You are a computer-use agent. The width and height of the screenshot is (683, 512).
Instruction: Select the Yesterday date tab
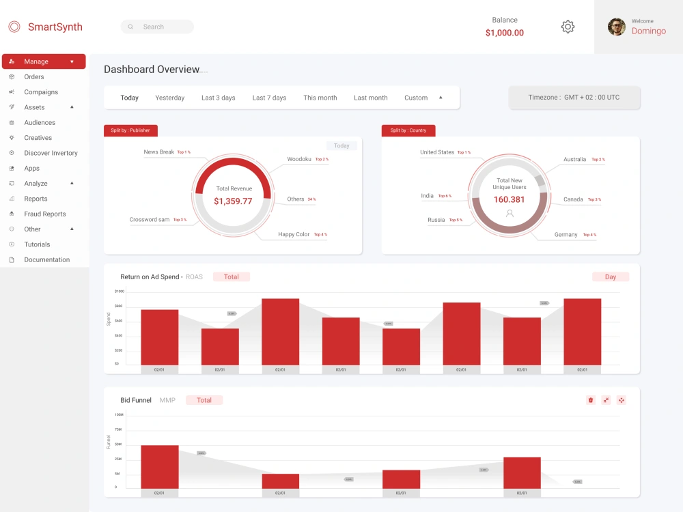170,98
